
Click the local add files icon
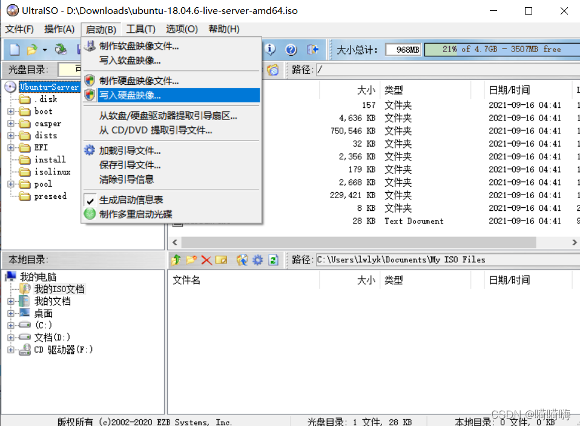[242, 260]
